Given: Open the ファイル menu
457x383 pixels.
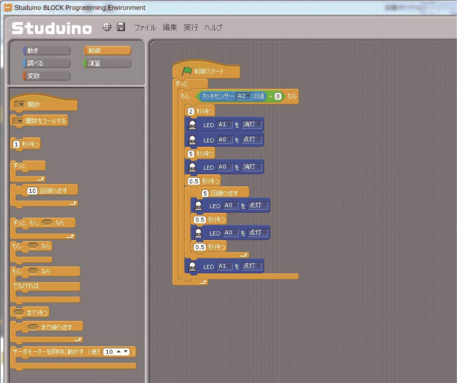Looking at the screenshot, I should click(145, 27).
